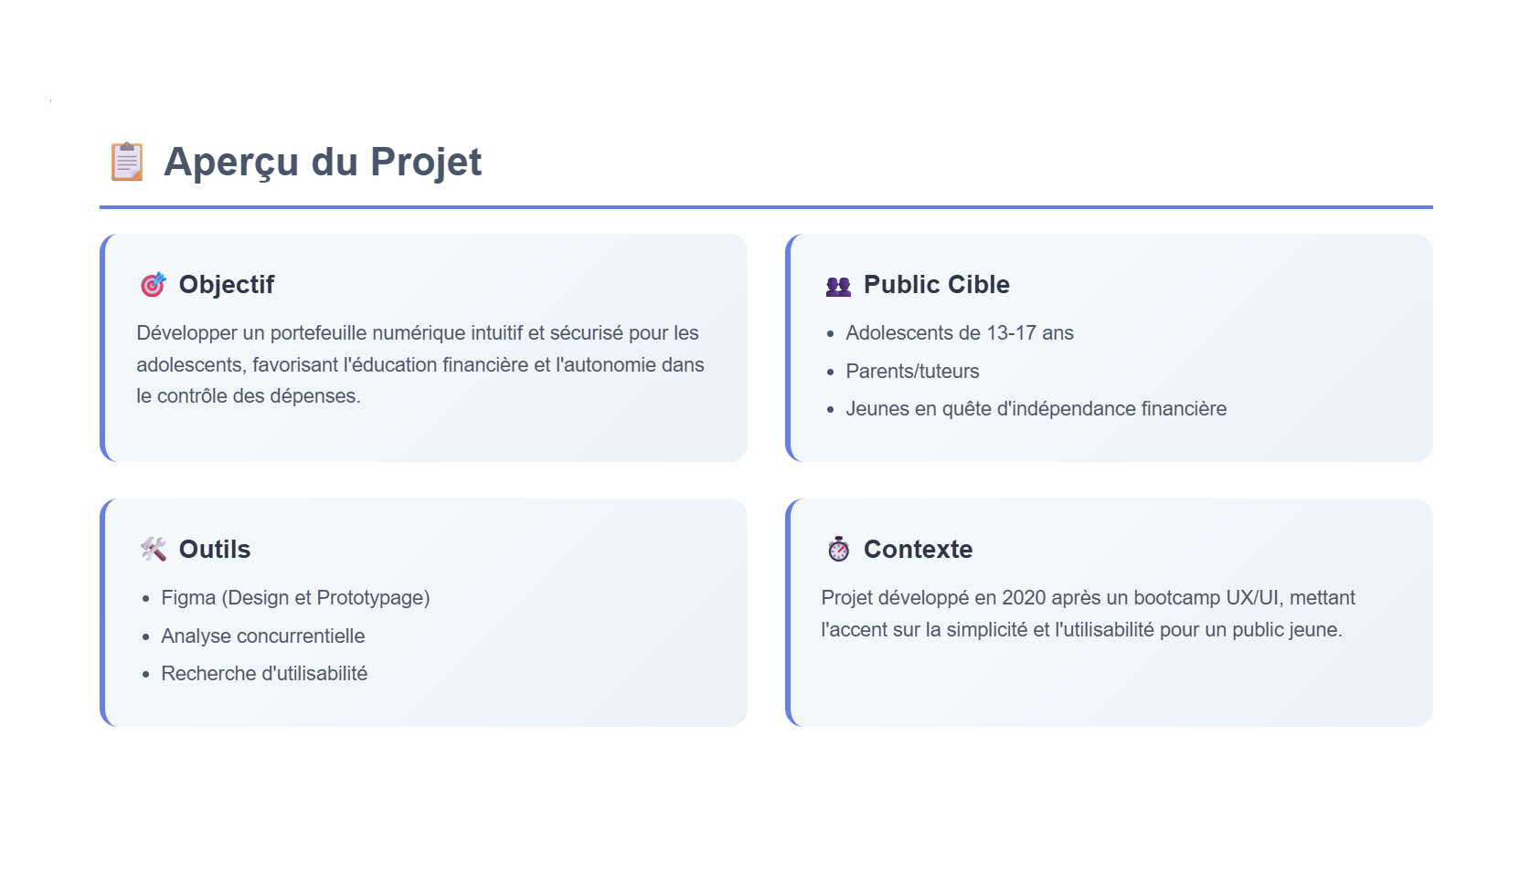Click the target icon next to Objectif

tap(153, 285)
